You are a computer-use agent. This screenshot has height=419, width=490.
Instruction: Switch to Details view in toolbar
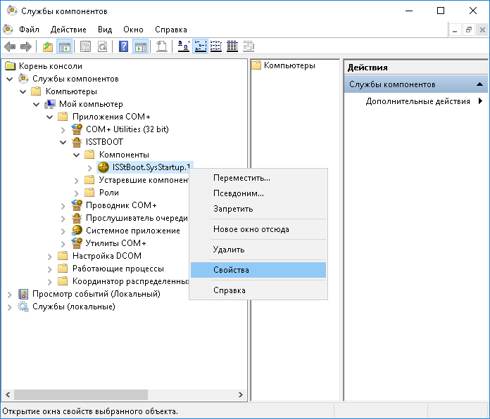(x=232, y=47)
